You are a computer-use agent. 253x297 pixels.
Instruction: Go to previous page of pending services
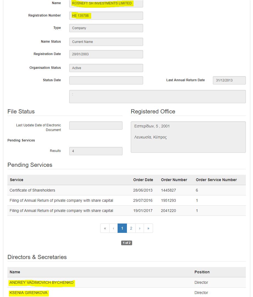113,228
